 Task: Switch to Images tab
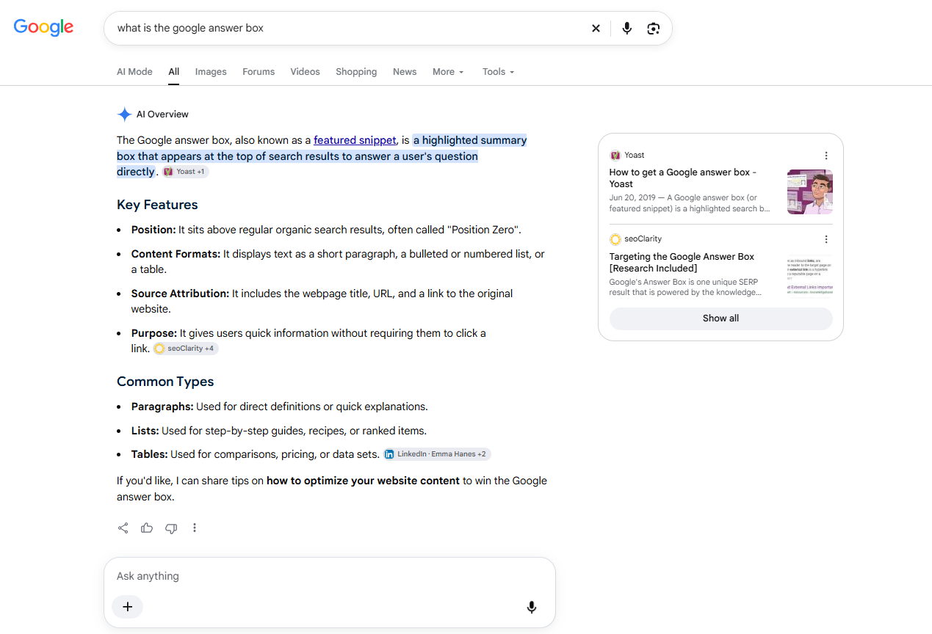pos(211,72)
